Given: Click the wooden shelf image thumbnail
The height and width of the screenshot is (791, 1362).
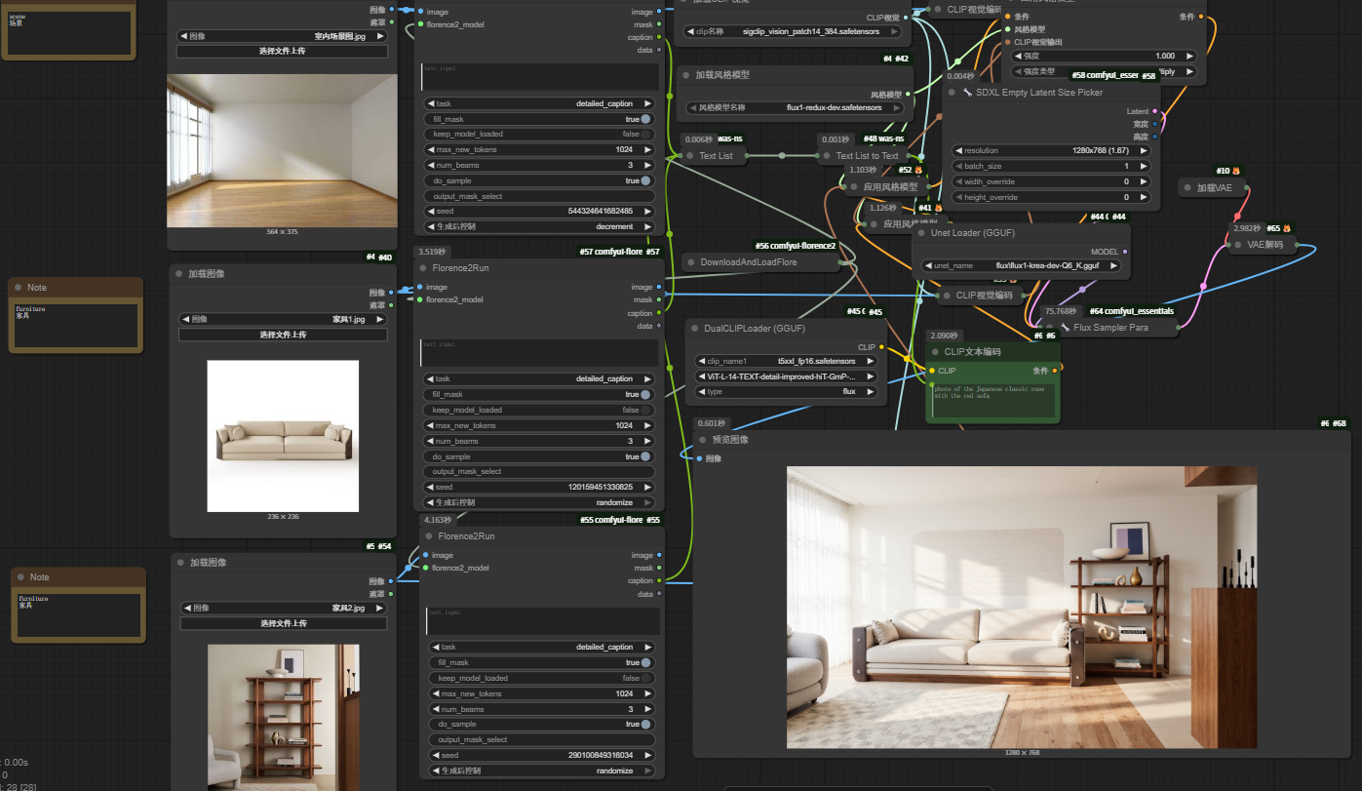Looking at the screenshot, I should [284, 717].
